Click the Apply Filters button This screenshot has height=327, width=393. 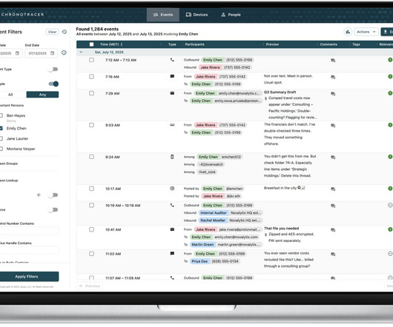coord(29,277)
